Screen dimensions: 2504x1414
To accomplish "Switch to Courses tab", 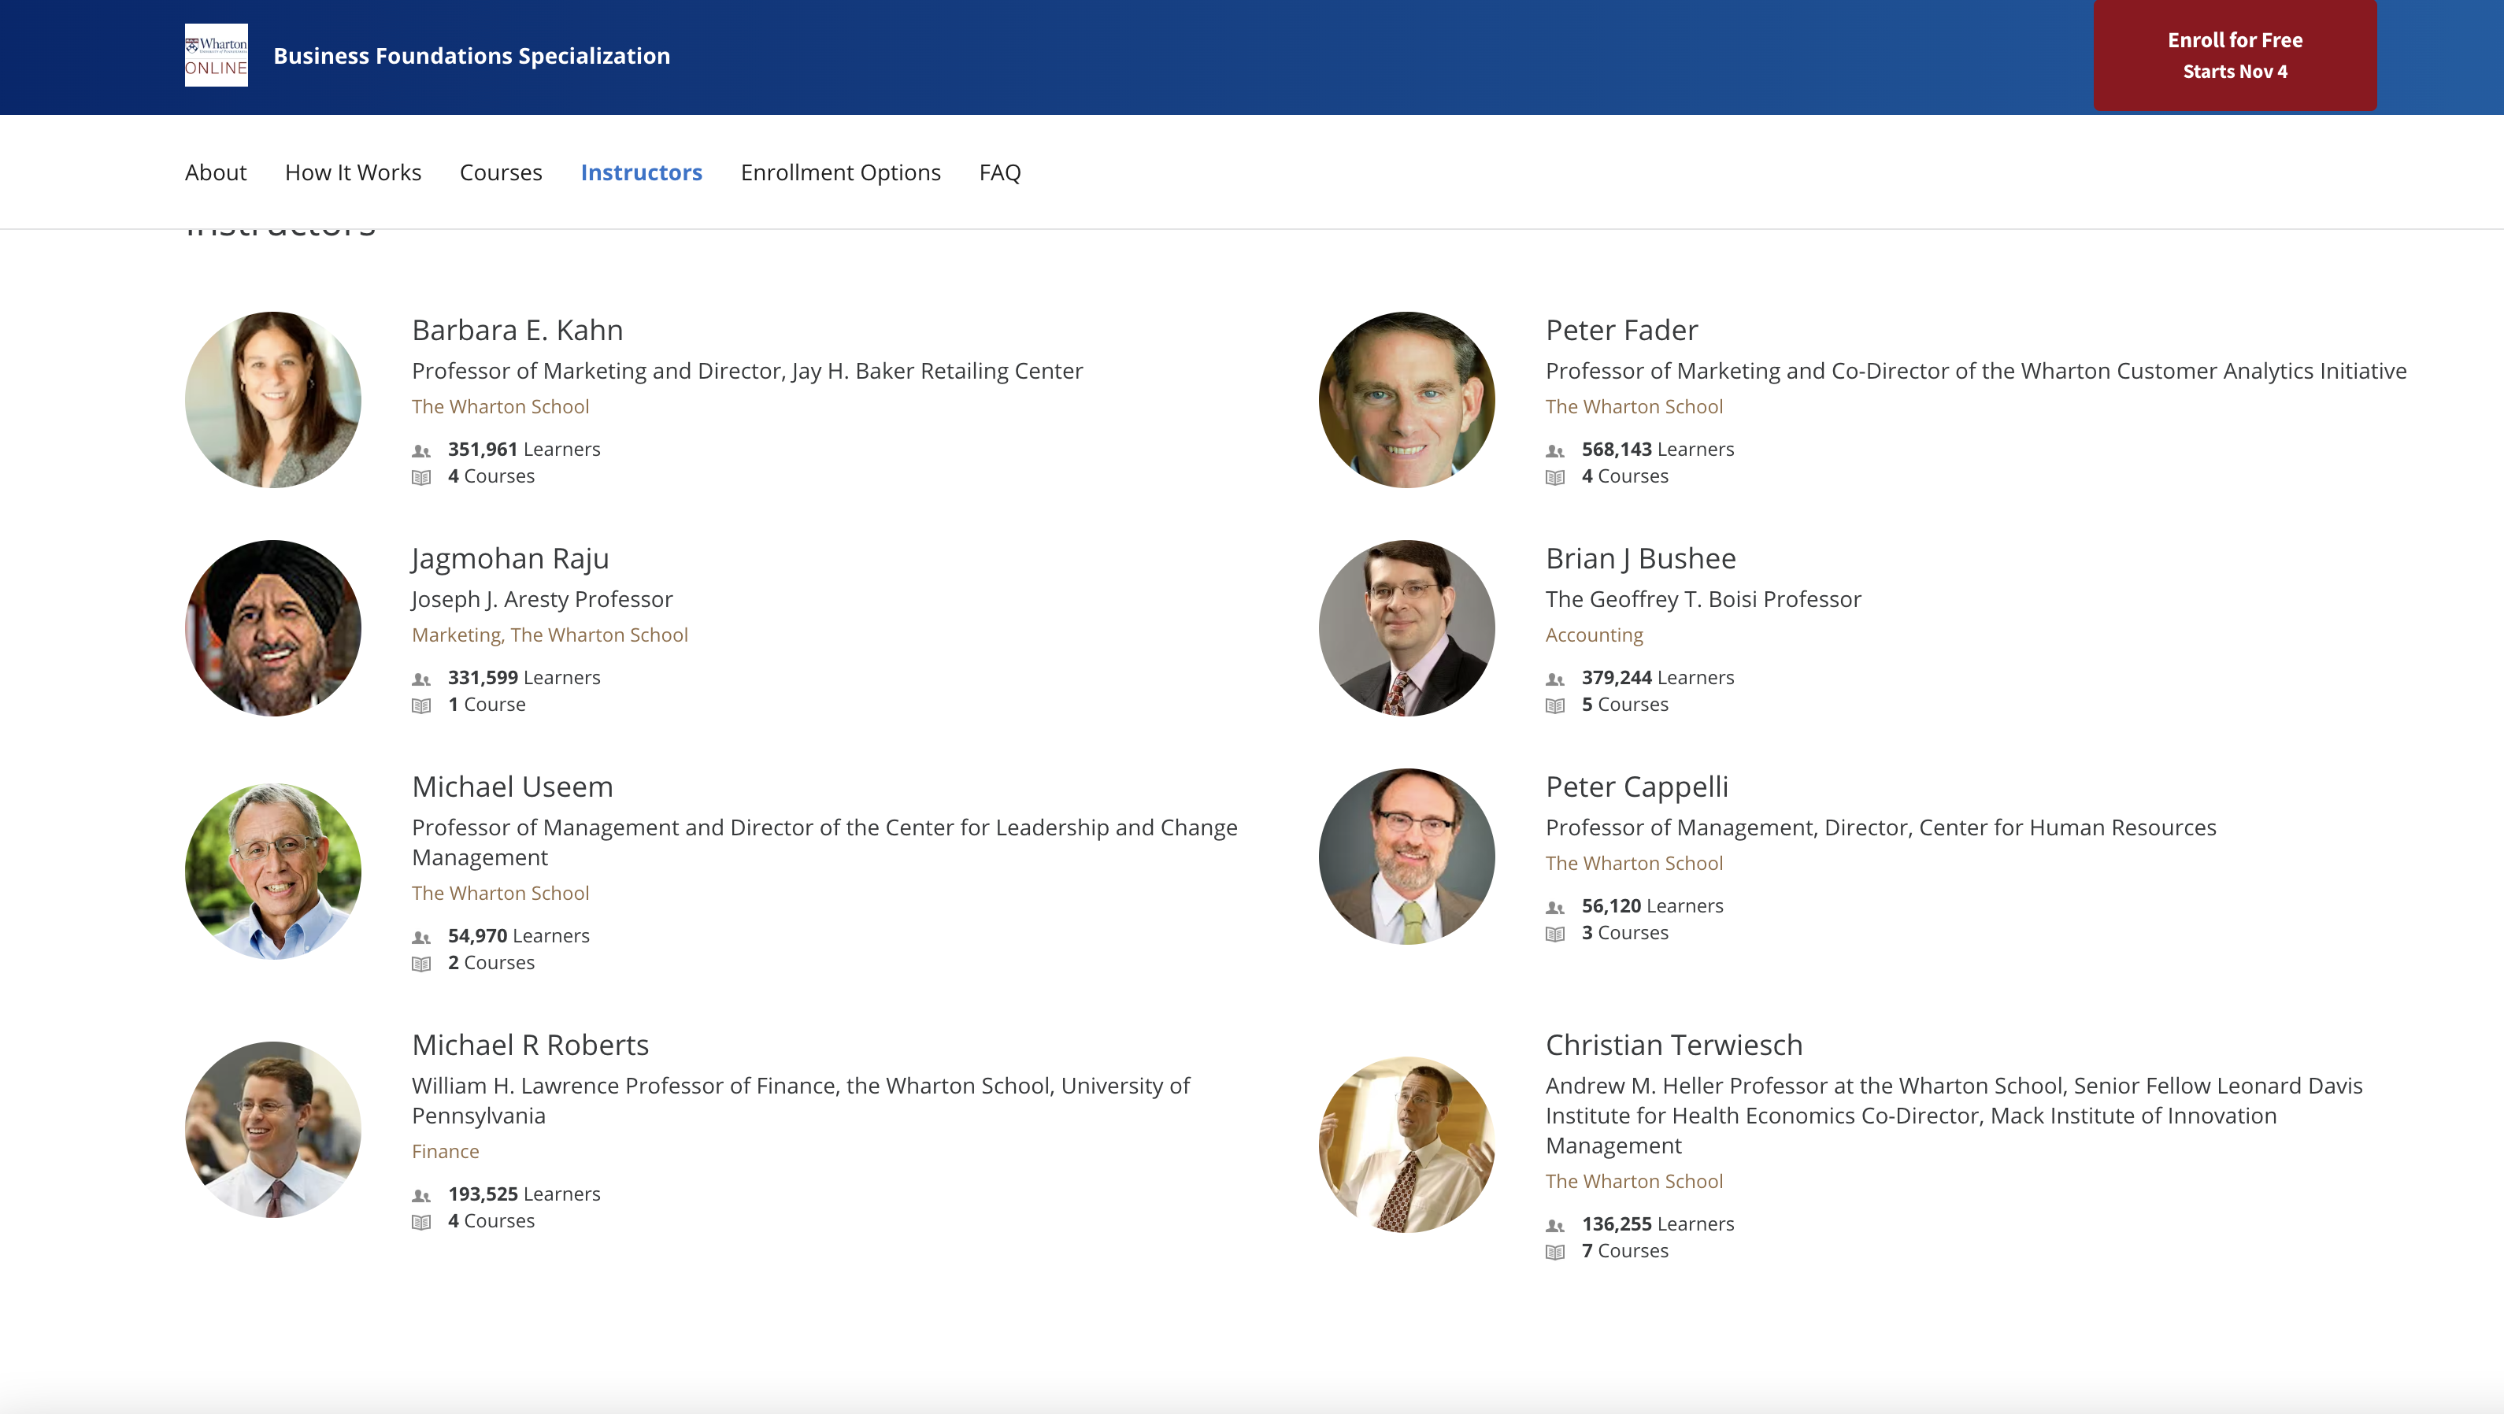I will point(501,172).
